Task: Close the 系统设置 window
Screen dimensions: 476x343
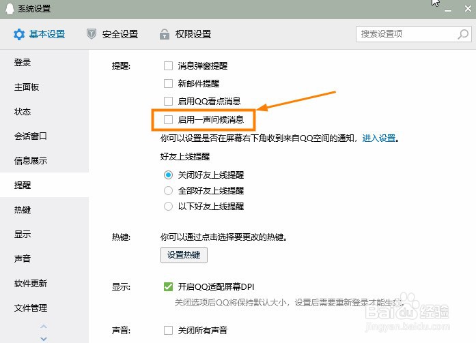Action: [468, 9]
